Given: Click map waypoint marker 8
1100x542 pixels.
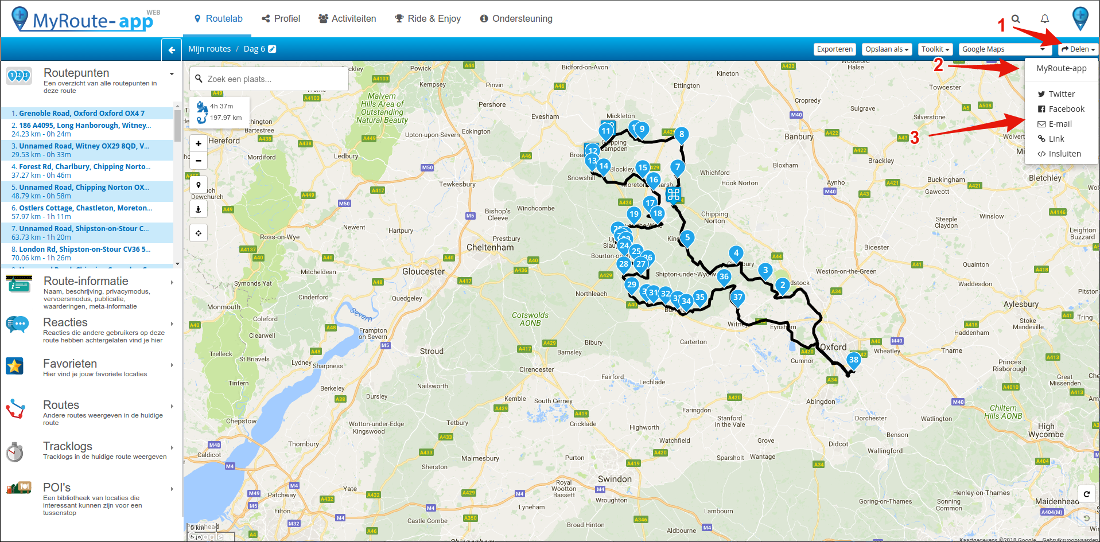Looking at the screenshot, I should click(x=681, y=136).
